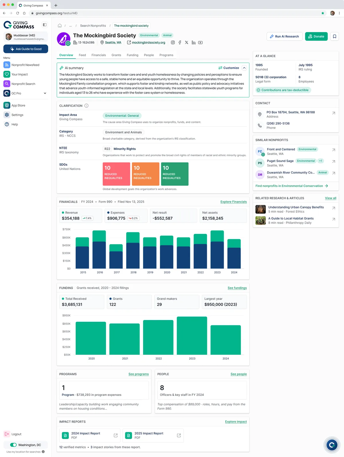Open Urban Canopy article thumbnail
This screenshot has height=457, width=344.
tap(261, 209)
